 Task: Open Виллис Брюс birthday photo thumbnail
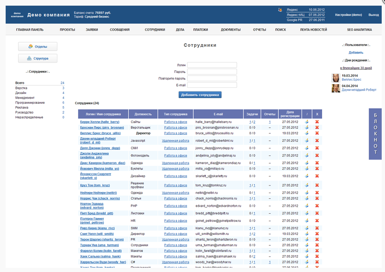point(336,78)
